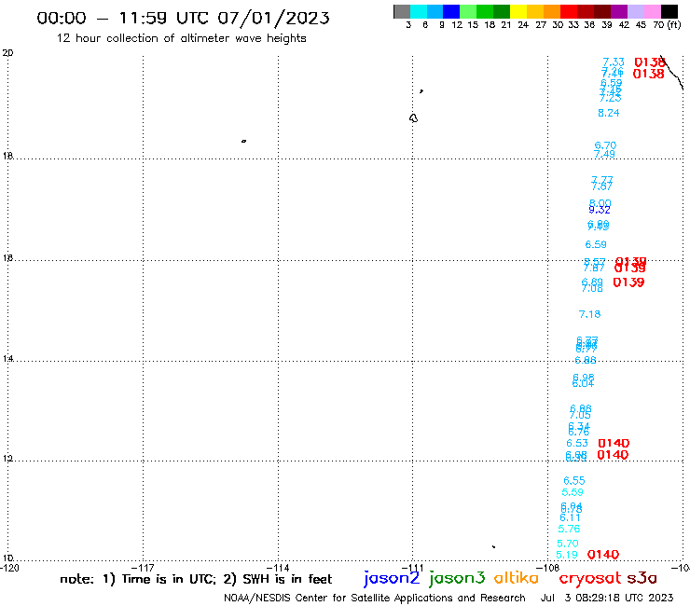The image size is (690, 606).
Task: Click the wave height value 7.18
Action: click(589, 314)
